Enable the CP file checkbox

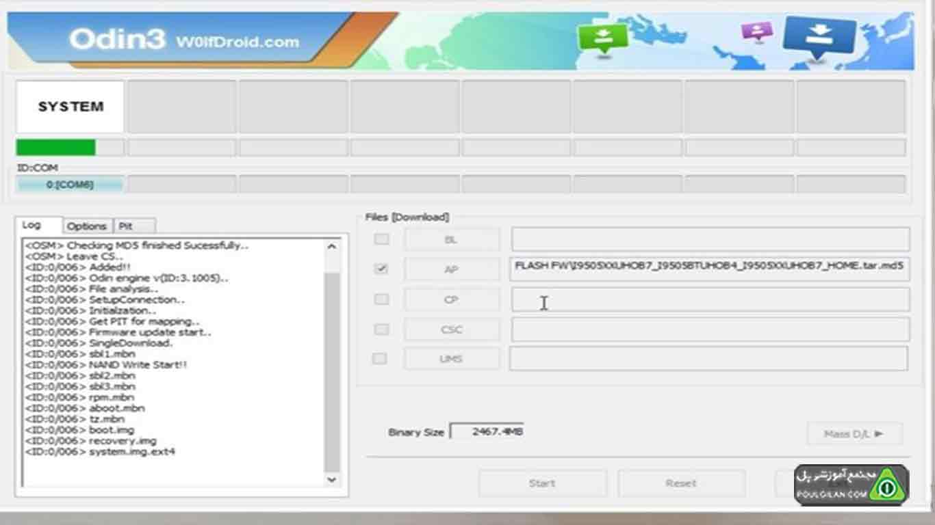click(381, 299)
